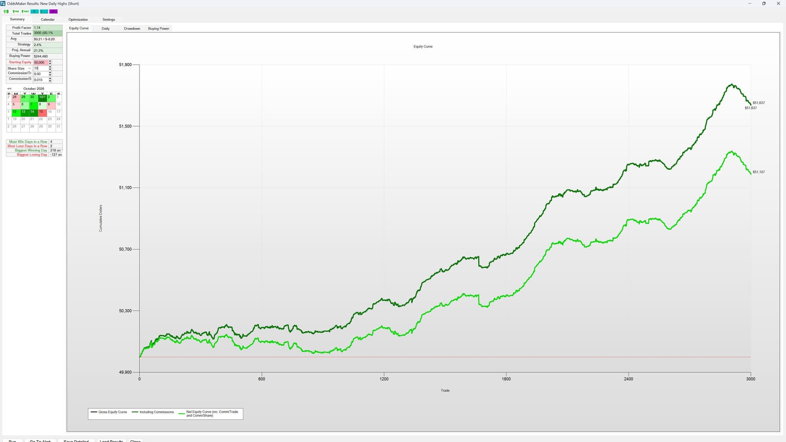
Task: Click Net Equity Curve legend entry
Action: tap(208, 414)
